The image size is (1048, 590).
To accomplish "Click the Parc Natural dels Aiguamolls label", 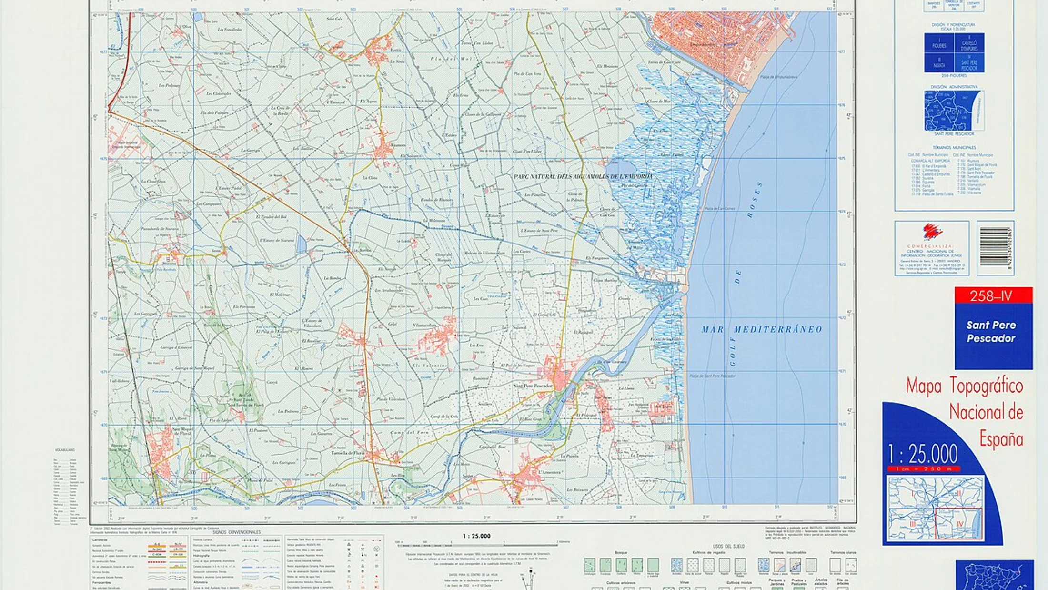I will click(583, 176).
